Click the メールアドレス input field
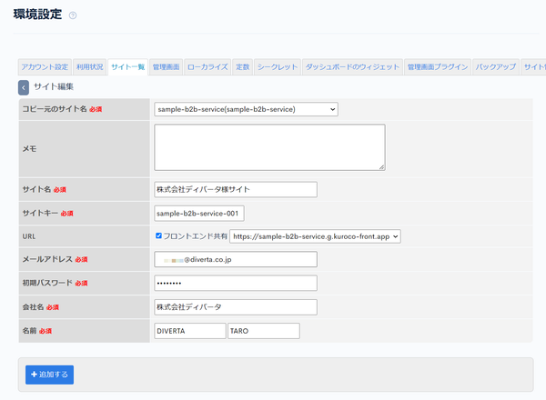546x400 pixels. click(236, 259)
